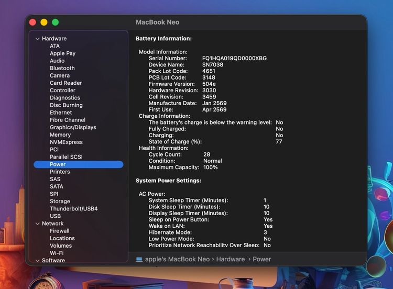Viewport: 393px width, 289px height.
Task: Select Graphics/Displays in the sidebar
Action: click(73, 127)
